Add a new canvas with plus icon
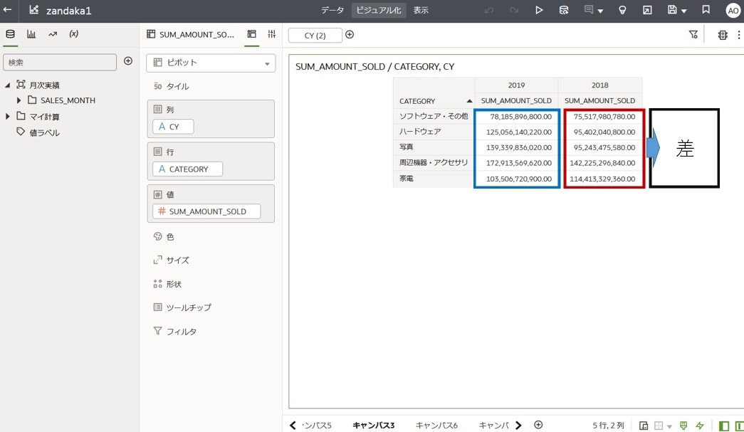The width and height of the screenshot is (744, 432). tap(538, 425)
